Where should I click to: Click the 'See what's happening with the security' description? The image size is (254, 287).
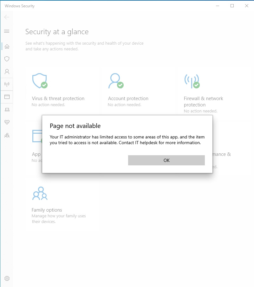pos(84,46)
